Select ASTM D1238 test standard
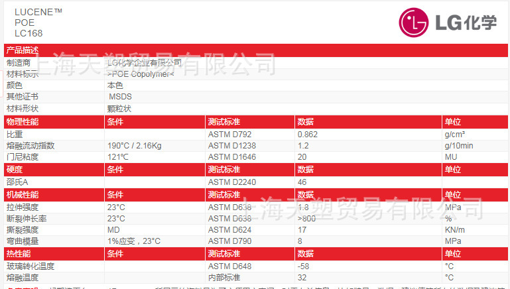The height and width of the screenshot is (289, 510). pyautogui.click(x=232, y=146)
